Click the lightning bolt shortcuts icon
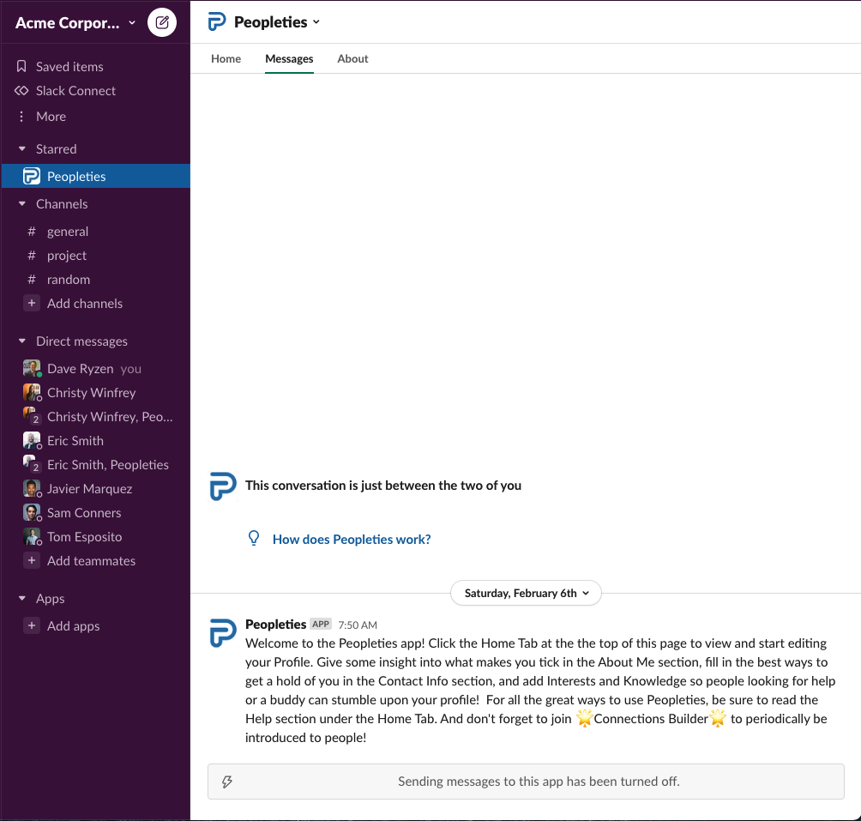Viewport: 861px width, 821px height. 226,782
